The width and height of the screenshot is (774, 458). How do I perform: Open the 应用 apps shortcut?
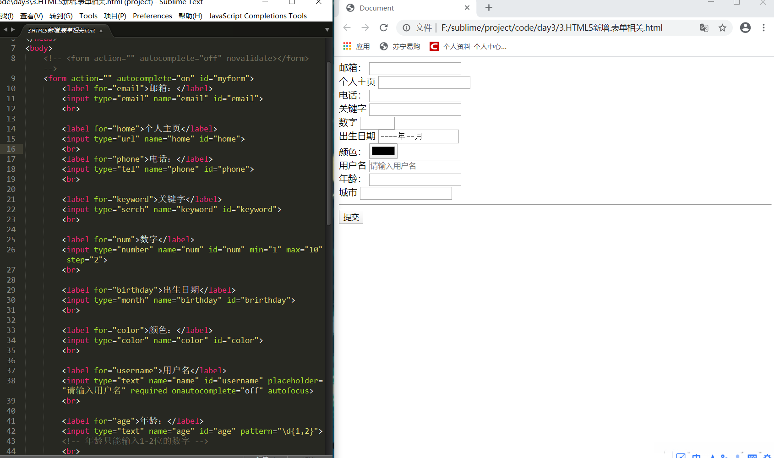point(356,46)
